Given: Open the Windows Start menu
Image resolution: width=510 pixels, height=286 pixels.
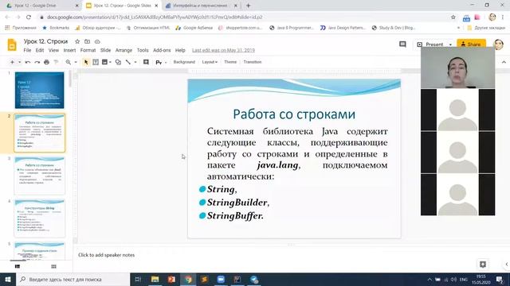Looking at the screenshot, I should (8, 279).
